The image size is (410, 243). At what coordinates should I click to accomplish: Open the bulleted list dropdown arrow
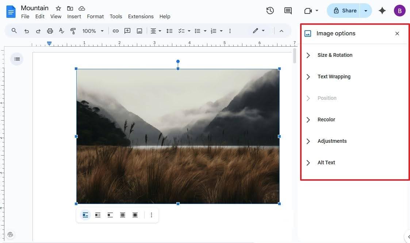tap(205, 31)
